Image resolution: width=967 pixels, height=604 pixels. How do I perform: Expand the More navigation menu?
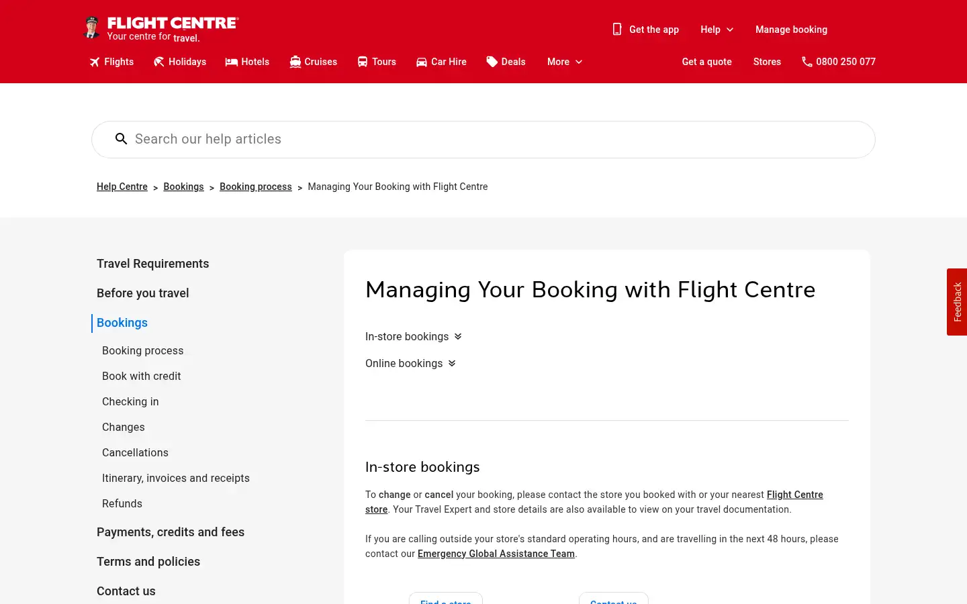(x=565, y=62)
